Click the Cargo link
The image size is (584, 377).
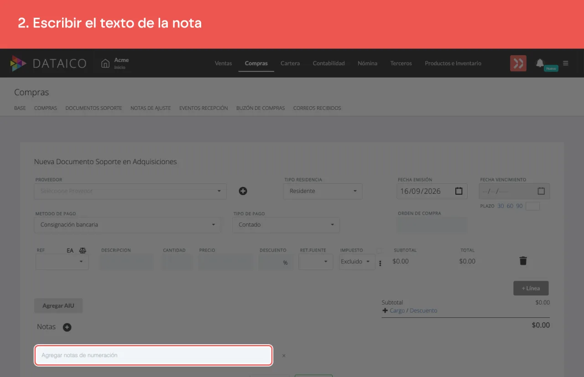coord(397,310)
